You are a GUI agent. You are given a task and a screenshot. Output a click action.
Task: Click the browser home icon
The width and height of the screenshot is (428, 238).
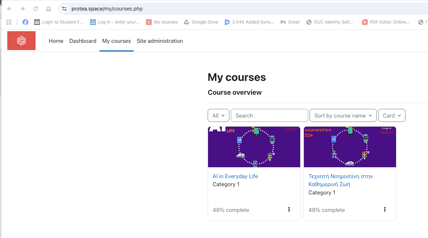click(49, 9)
